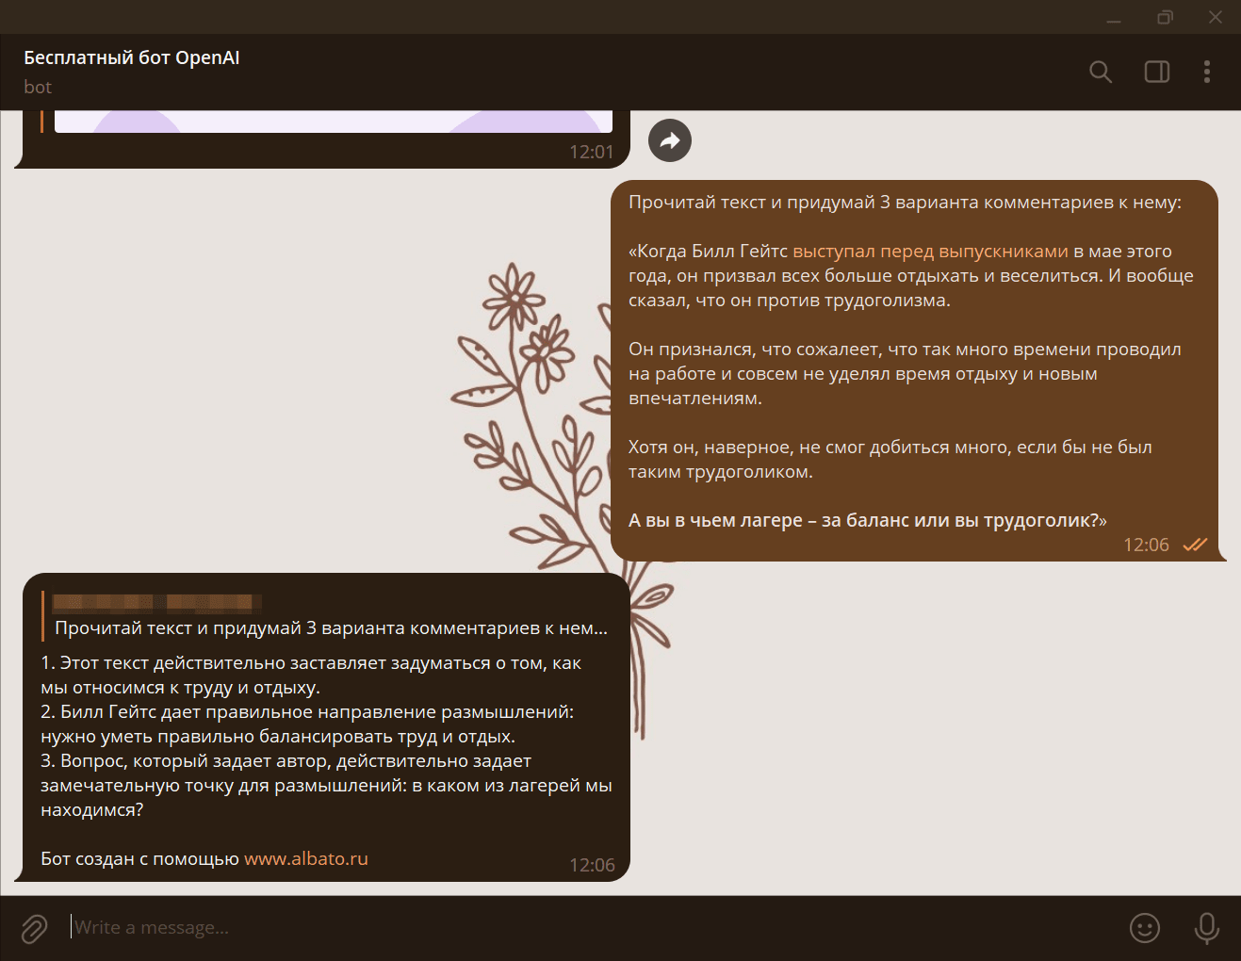The image size is (1241, 961).
Task: Close the Telegram window
Action: 1216,17
